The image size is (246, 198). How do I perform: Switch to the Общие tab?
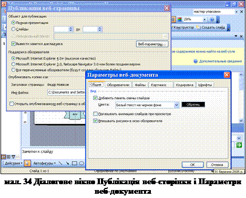[96, 84]
